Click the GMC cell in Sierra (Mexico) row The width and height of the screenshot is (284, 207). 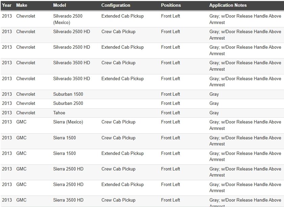[x=21, y=122]
